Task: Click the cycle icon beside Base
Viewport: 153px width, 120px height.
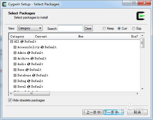Action: tap(27, 70)
